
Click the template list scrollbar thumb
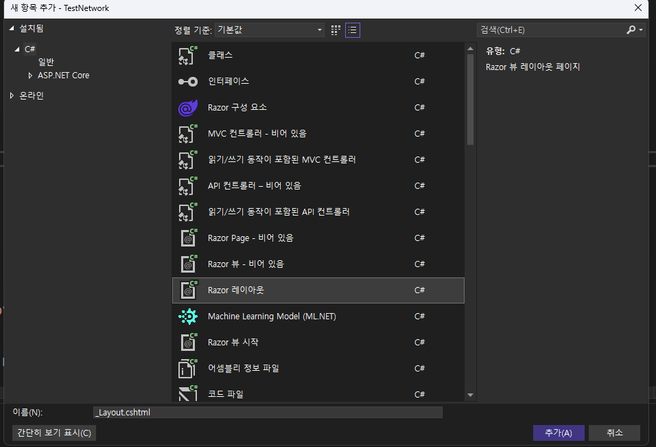(470, 100)
